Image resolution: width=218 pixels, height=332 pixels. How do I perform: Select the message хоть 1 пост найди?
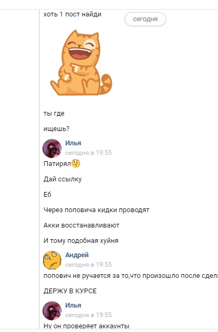point(72,14)
